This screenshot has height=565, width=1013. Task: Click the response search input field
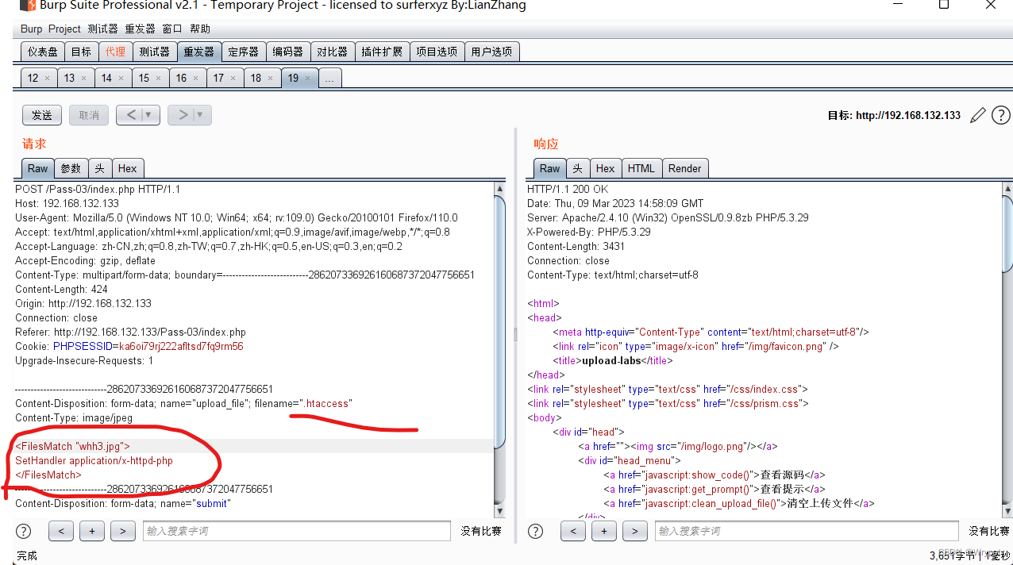(808, 531)
